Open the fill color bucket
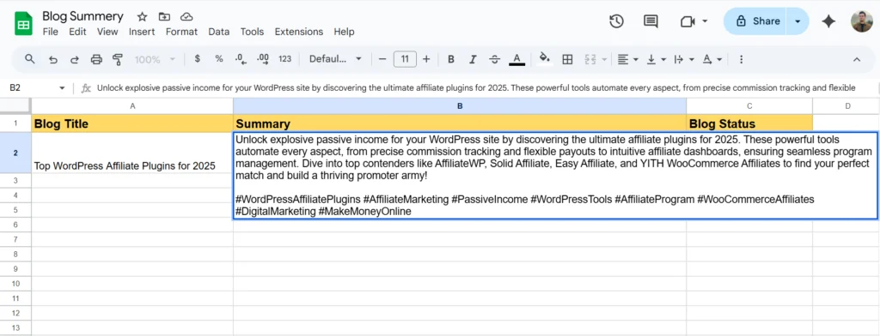This screenshot has width=880, height=336. pyautogui.click(x=544, y=59)
